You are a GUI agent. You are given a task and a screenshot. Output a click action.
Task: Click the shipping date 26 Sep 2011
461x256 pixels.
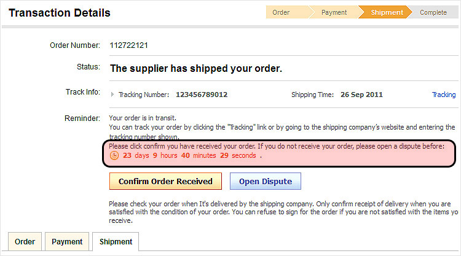point(360,95)
